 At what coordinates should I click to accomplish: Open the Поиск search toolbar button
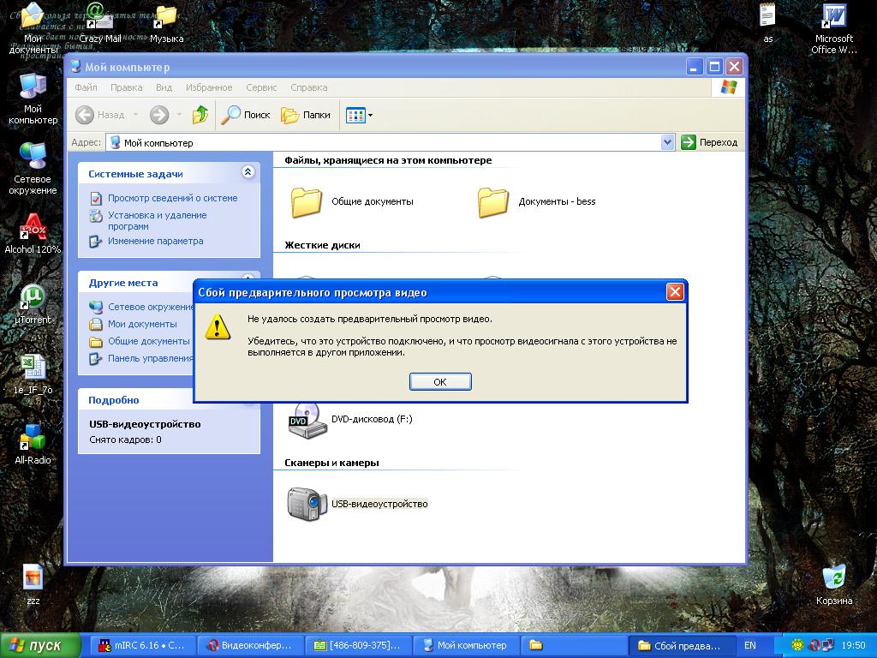point(246,115)
